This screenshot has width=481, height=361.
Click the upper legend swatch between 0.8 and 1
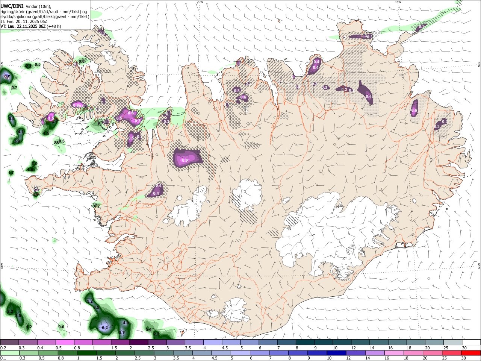(83, 343)
